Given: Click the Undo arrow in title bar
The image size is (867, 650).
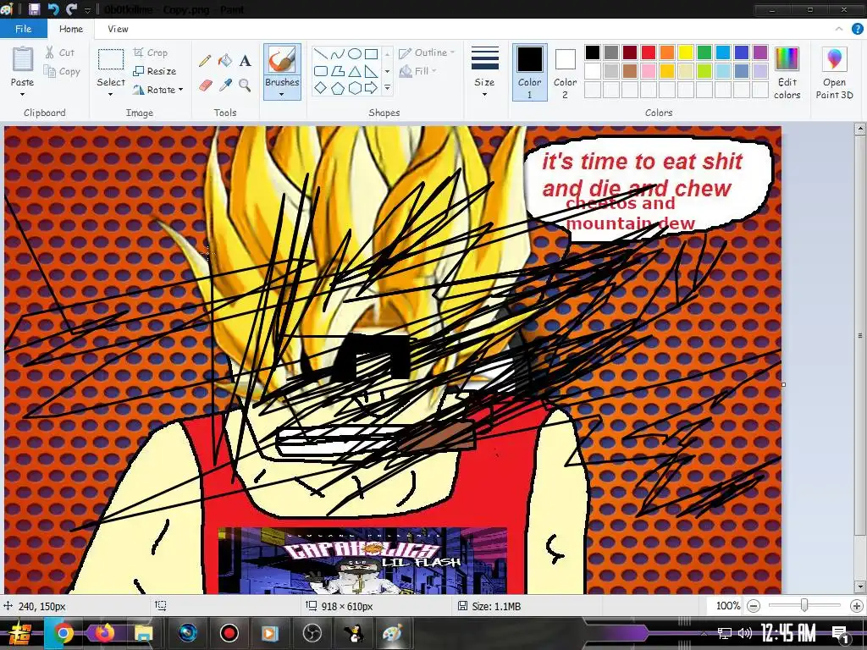Looking at the screenshot, I should (53, 9).
